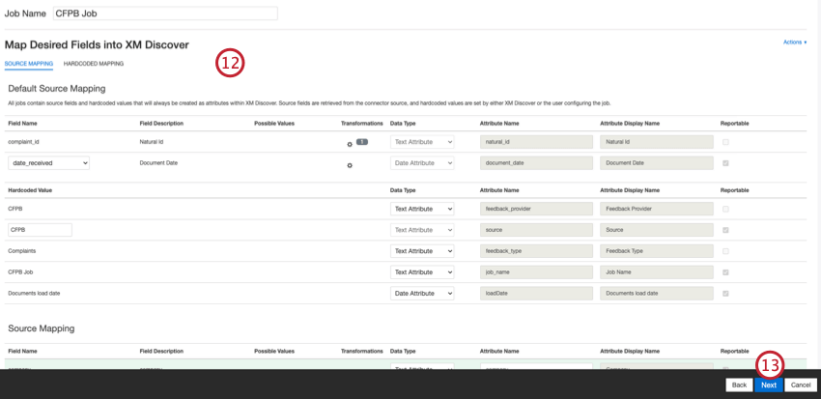This screenshot has width=821, height=399.
Task: Click transformation count badge on complaint_id row
Action: coord(362,141)
